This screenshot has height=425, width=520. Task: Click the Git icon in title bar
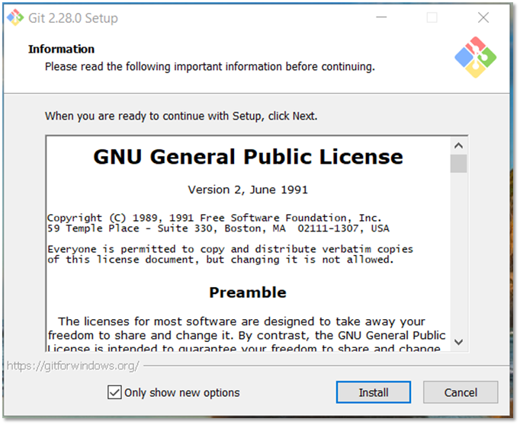click(x=15, y=18)
